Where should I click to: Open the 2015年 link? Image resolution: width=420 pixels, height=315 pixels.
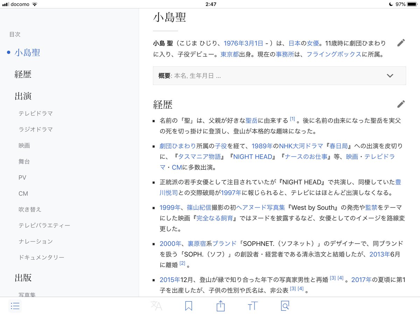point(170,280)
